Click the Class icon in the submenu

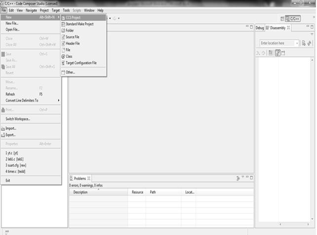[63, 56]
